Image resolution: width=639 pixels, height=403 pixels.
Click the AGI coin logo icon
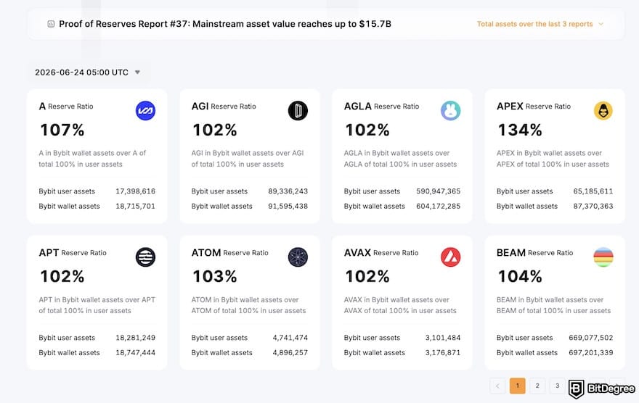298,111
